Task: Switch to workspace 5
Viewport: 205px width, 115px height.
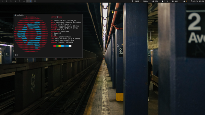Action: tap(20, 1)
